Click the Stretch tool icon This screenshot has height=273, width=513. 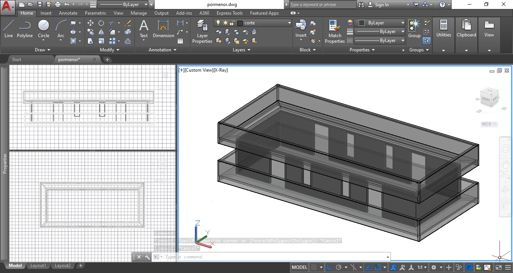pyautogui.click(x=91, y=41)
